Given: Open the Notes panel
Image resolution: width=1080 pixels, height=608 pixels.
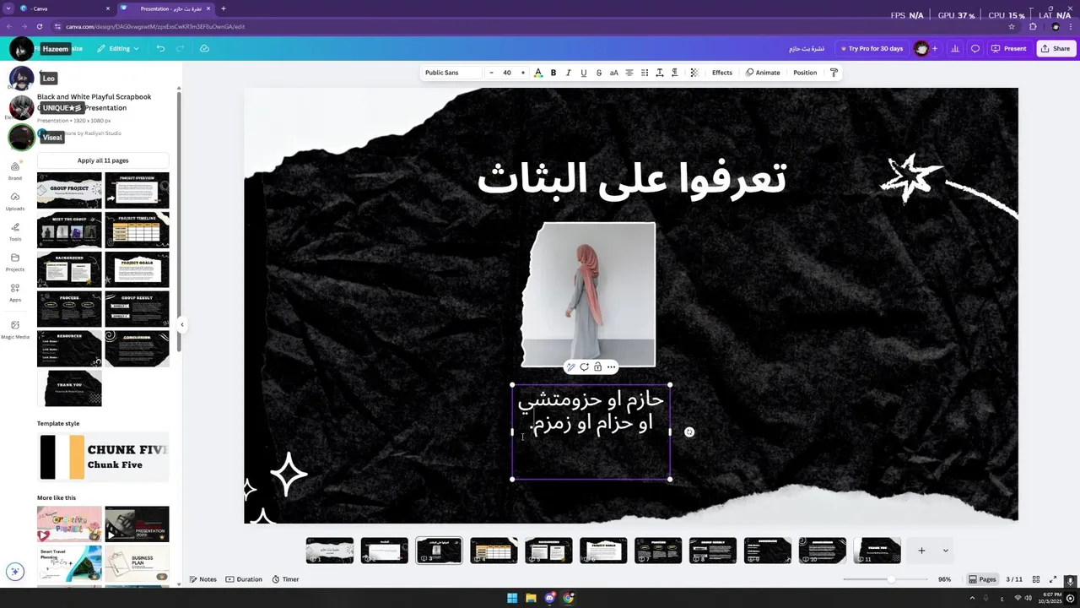Looking at the screenshot, I should (x=203, y=579).
